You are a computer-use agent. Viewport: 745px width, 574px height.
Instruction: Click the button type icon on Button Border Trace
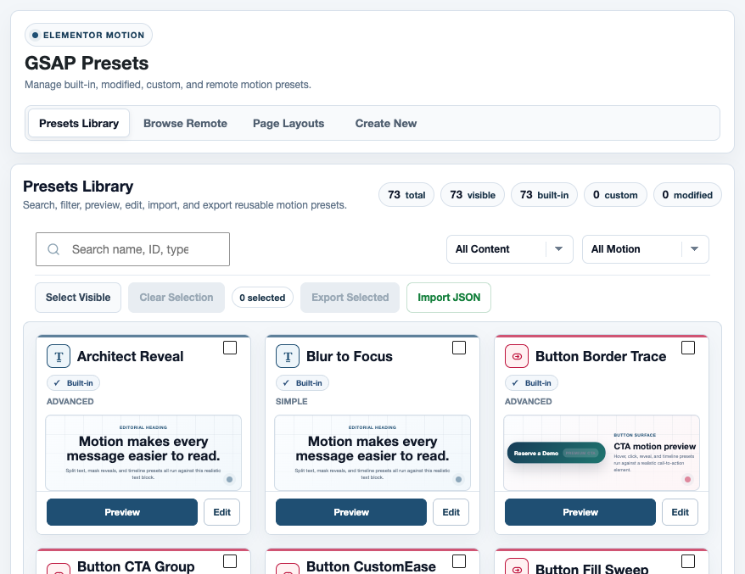517,356
